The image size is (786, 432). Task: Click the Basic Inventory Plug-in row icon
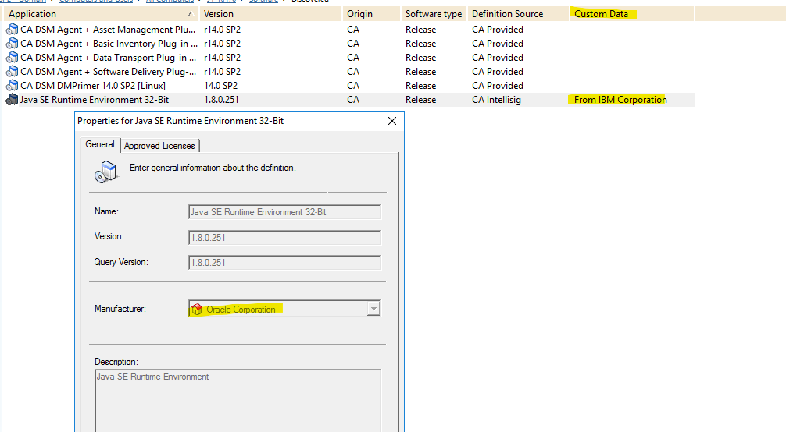coord(12,44)
